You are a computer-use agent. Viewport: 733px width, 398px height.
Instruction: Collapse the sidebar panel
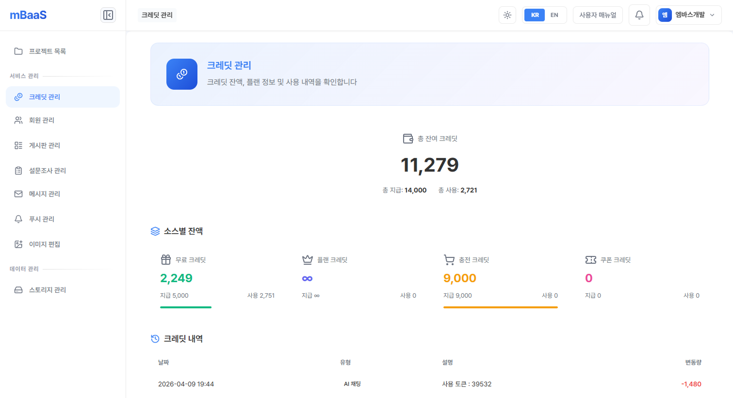click(108, 15)
